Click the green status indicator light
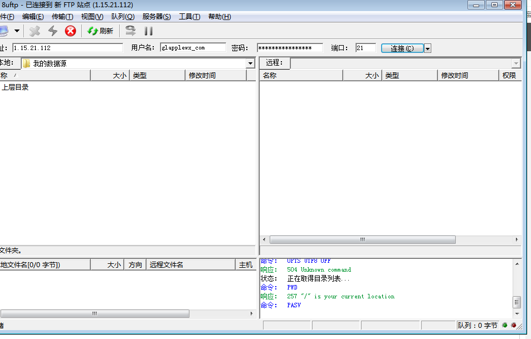This screenshot has height=339, width=531. (505, 325)
